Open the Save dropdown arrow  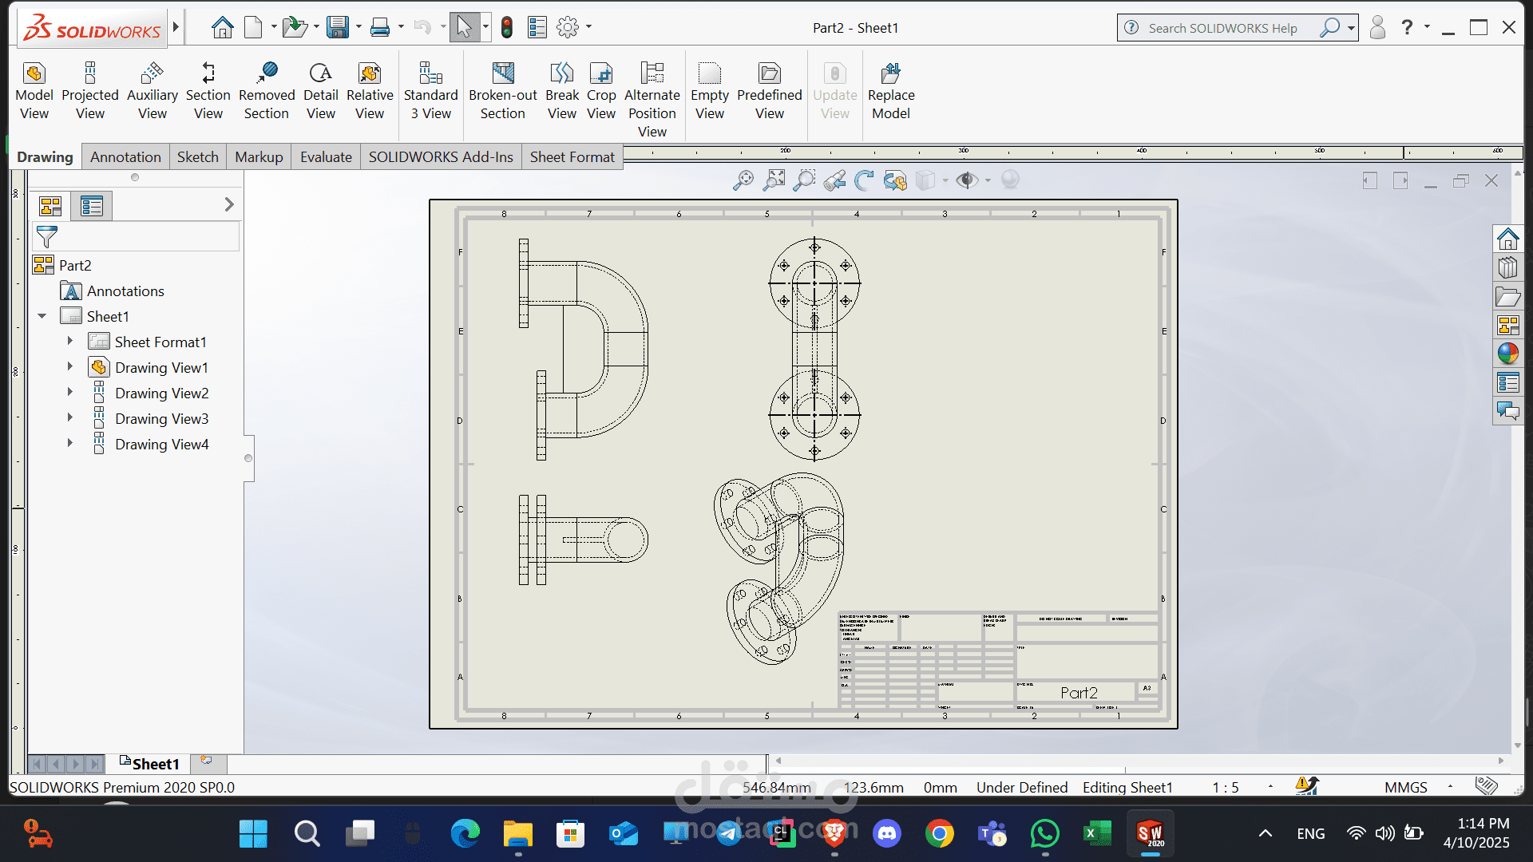click(x=358, y=27)
